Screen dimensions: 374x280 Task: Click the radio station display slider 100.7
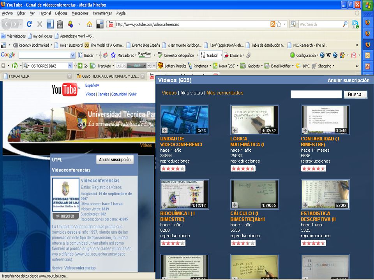pyautogui.click(x=136, y=66)
